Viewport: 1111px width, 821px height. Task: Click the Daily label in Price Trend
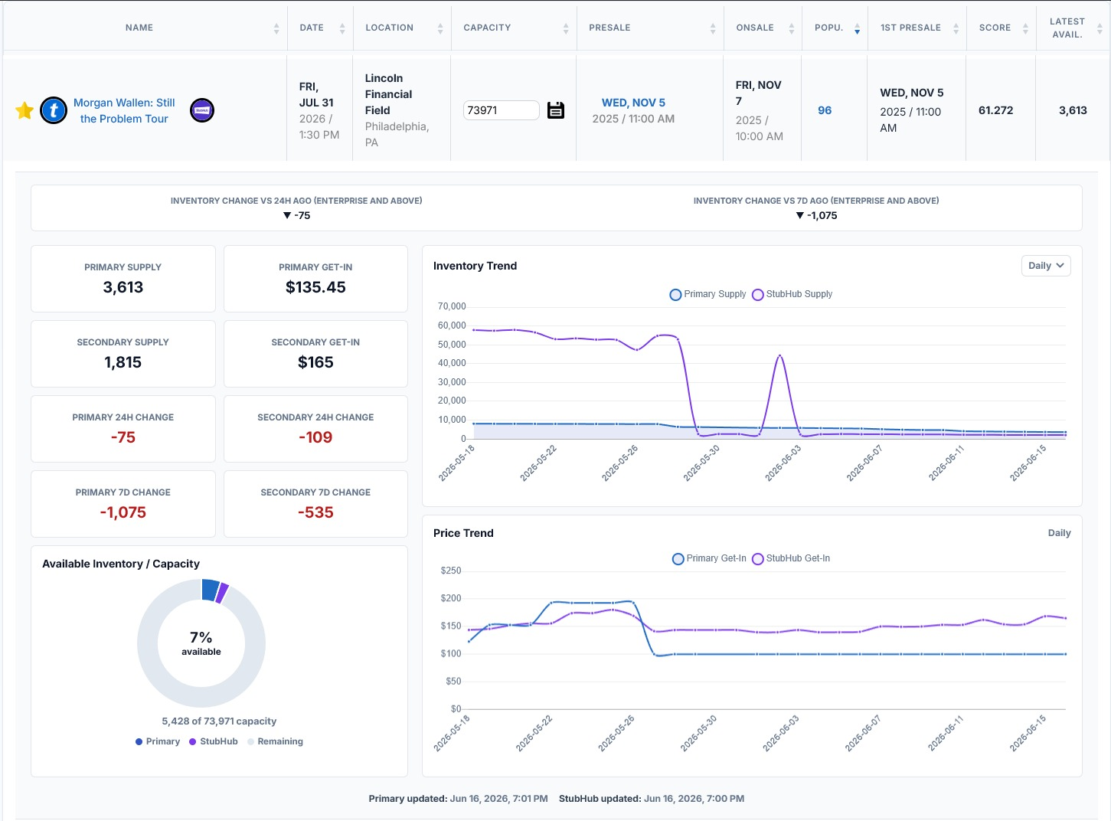1059,533
